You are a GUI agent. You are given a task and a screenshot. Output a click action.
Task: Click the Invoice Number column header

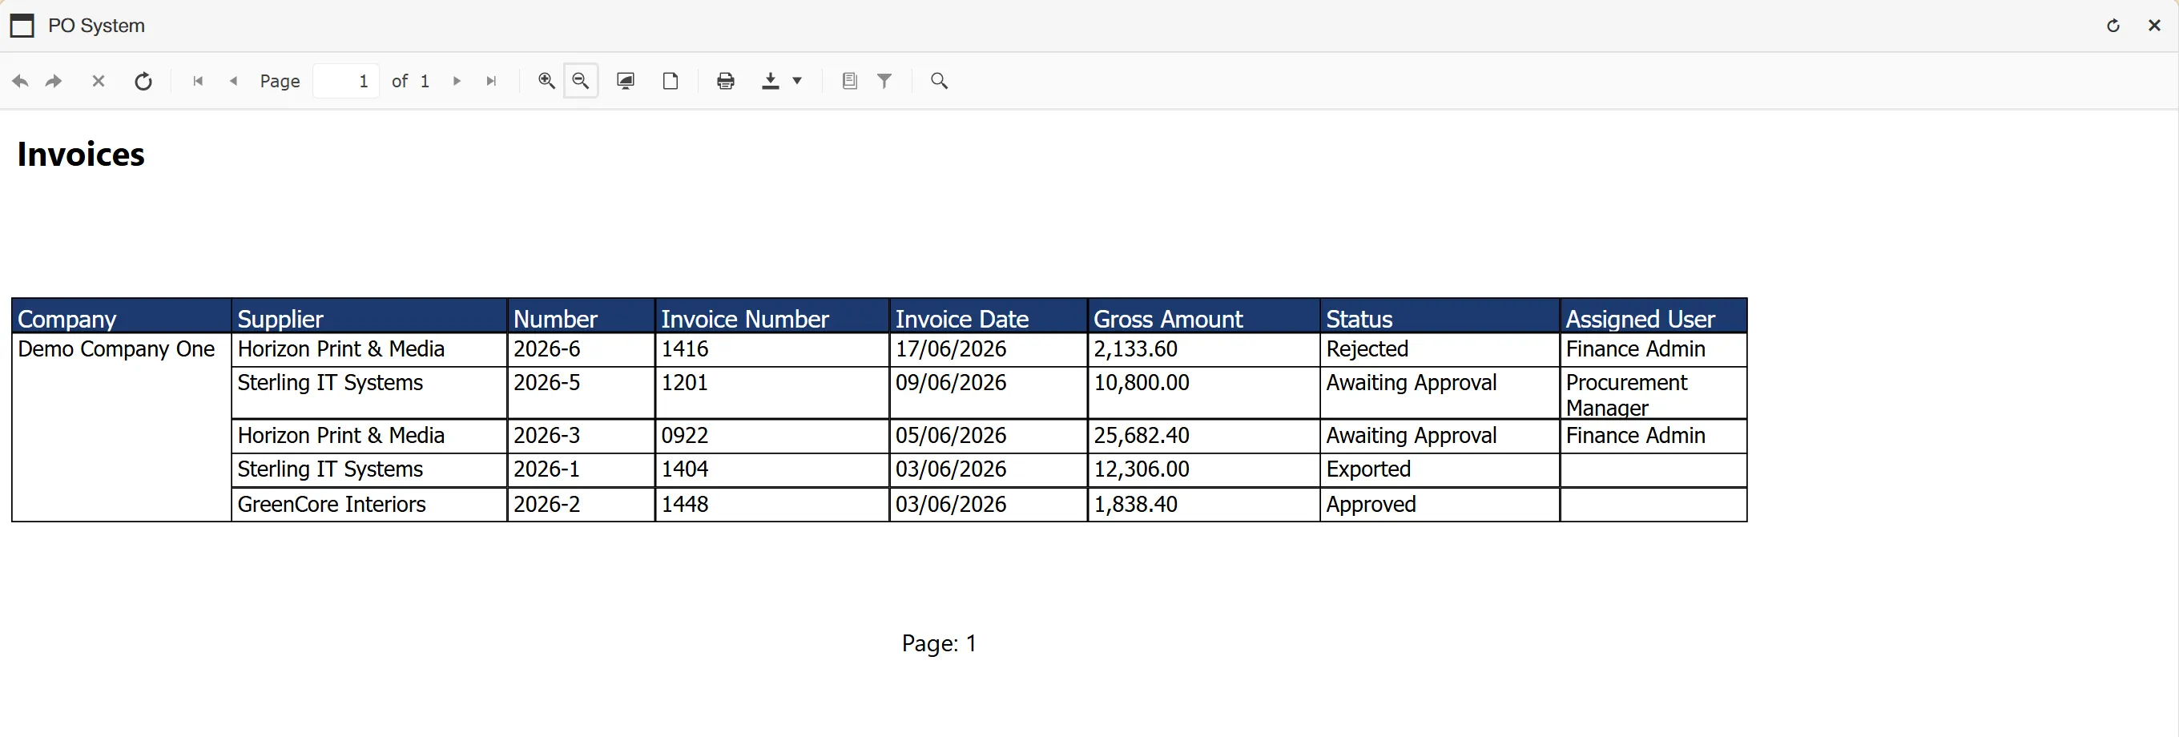tap(771, 316)
